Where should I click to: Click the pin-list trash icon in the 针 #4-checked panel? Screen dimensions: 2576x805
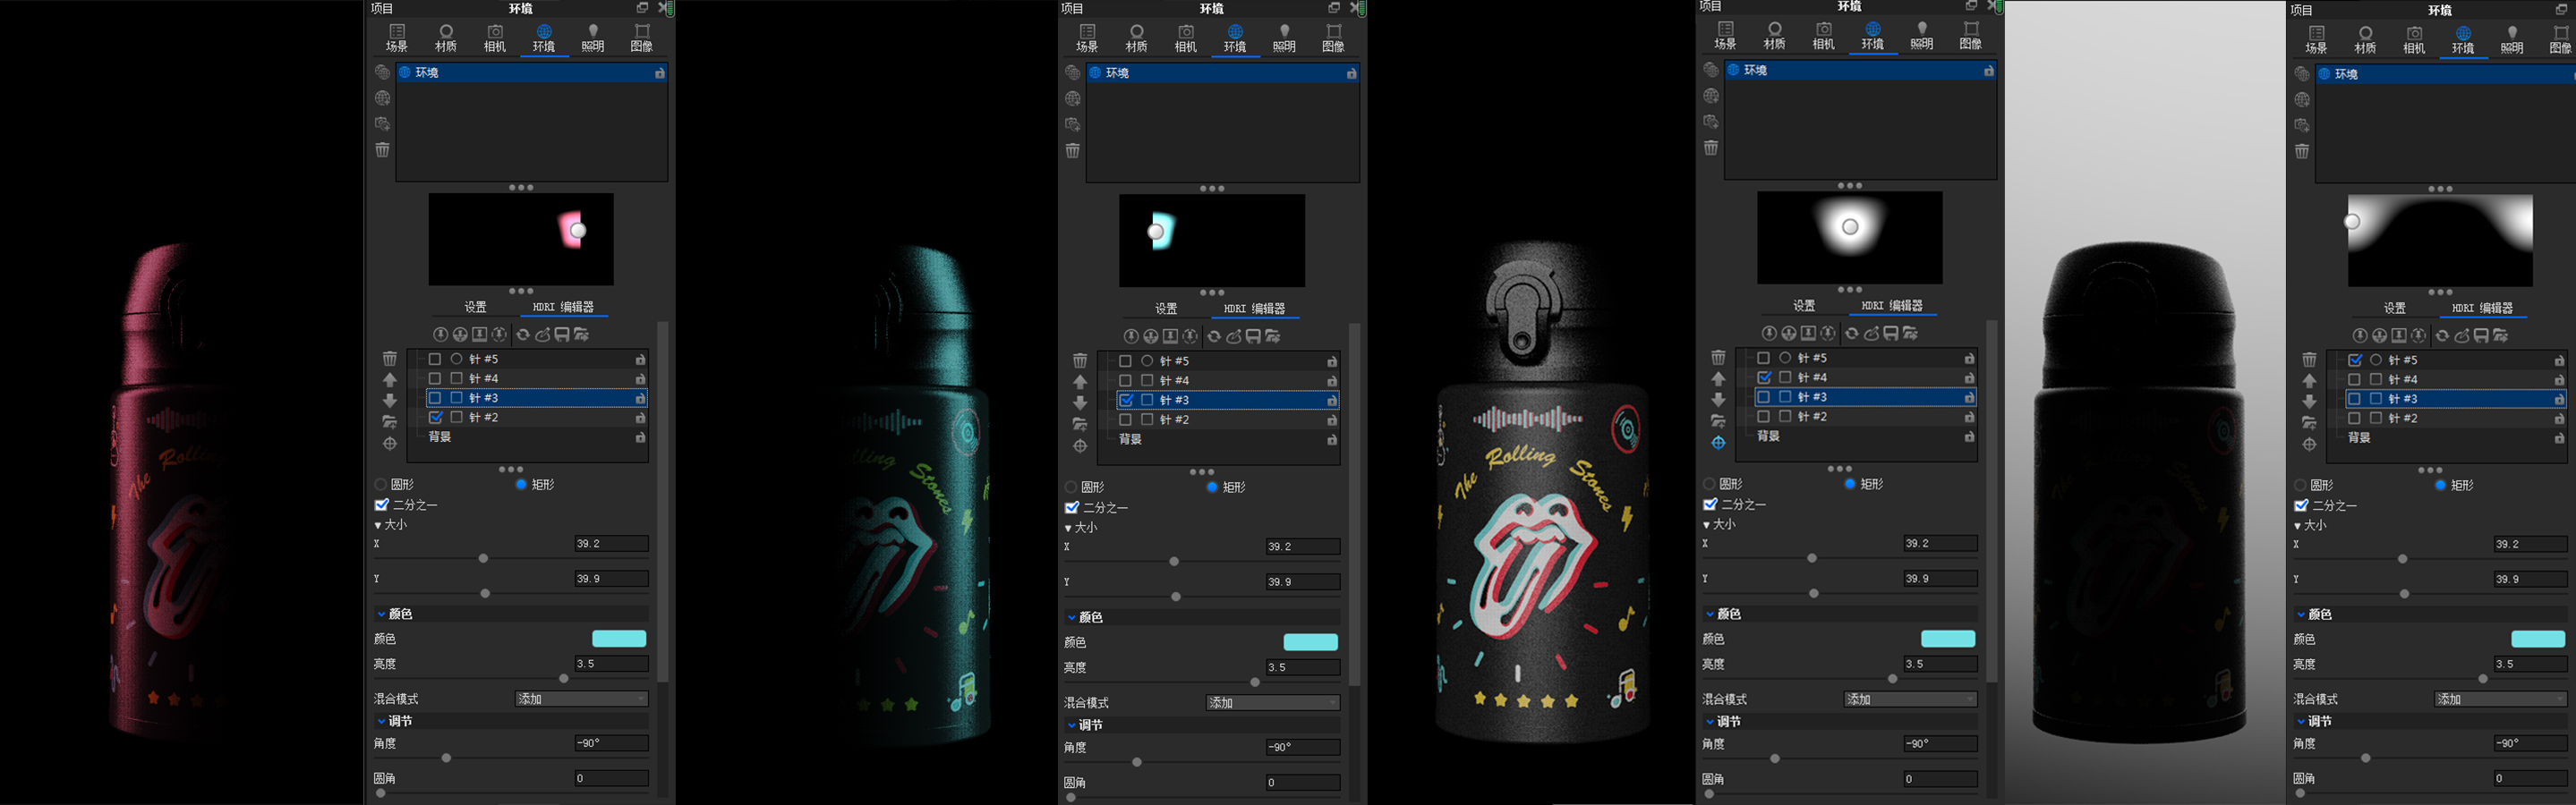pos(1718,358)
